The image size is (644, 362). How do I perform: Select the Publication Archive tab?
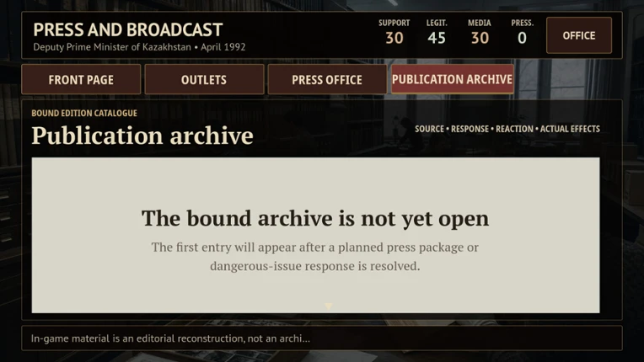(x=452, y=79)
